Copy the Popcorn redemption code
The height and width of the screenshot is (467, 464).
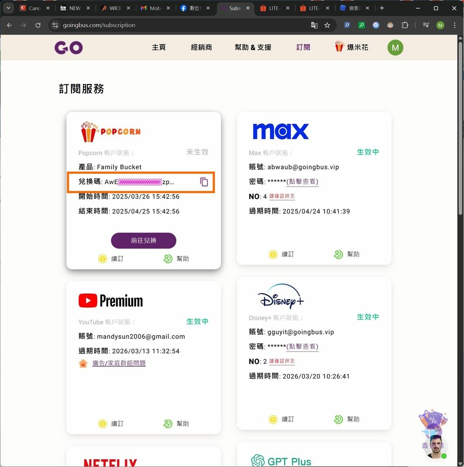point(204,182)
